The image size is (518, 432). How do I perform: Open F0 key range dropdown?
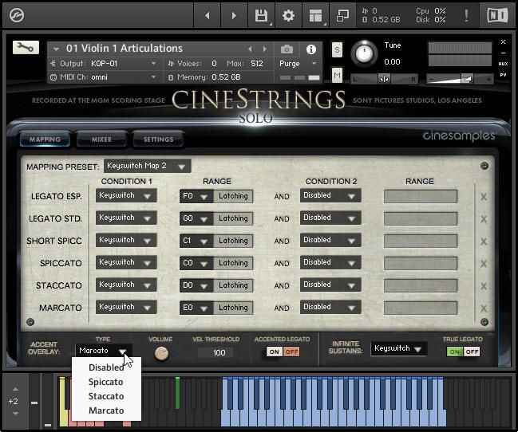[x=196, y=196]
